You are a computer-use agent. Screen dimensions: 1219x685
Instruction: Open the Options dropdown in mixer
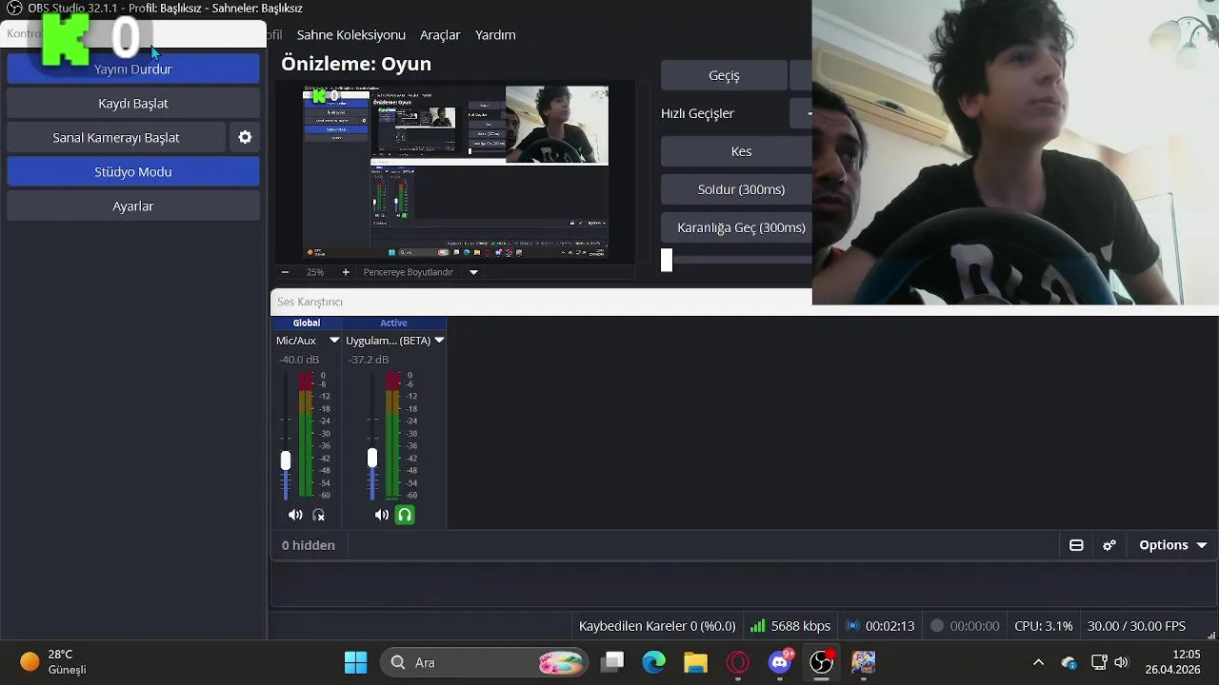click(x=1173, y=545)
